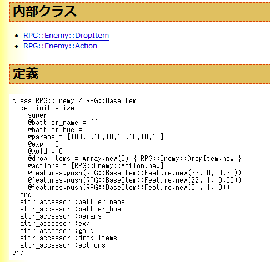The height and width of the screenshot is (262, 270).
Task: Click the line '@exp = 0'
Action: point(43,144)
